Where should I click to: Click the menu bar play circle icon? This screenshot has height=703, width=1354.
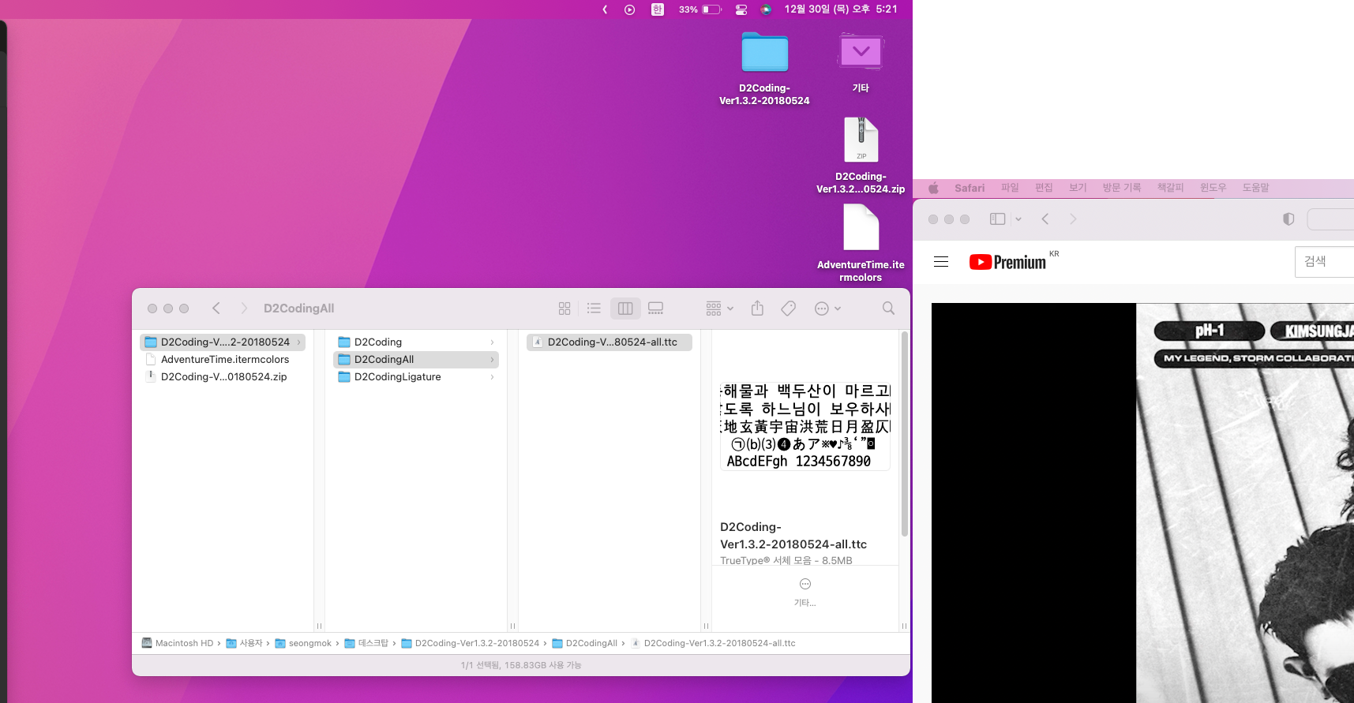629,9
